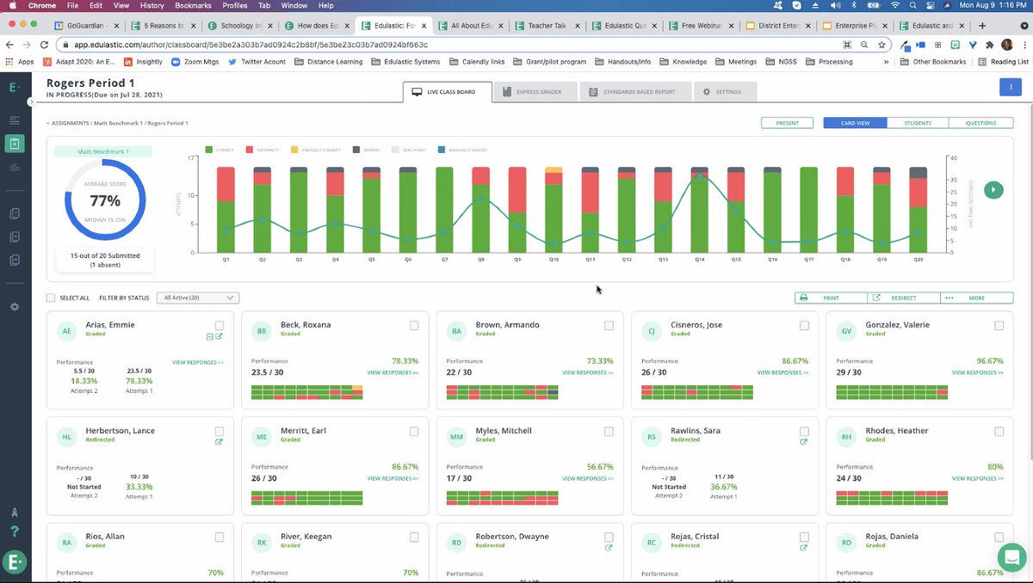The width and height of the screenshot is (1033, 583).
Task: Open the Edulastic logo in the sidebar
Action: coord(14,86)
